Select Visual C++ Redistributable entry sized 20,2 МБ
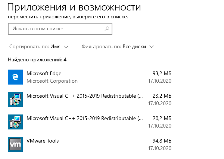The image size is (224, 159). [84, 118]
